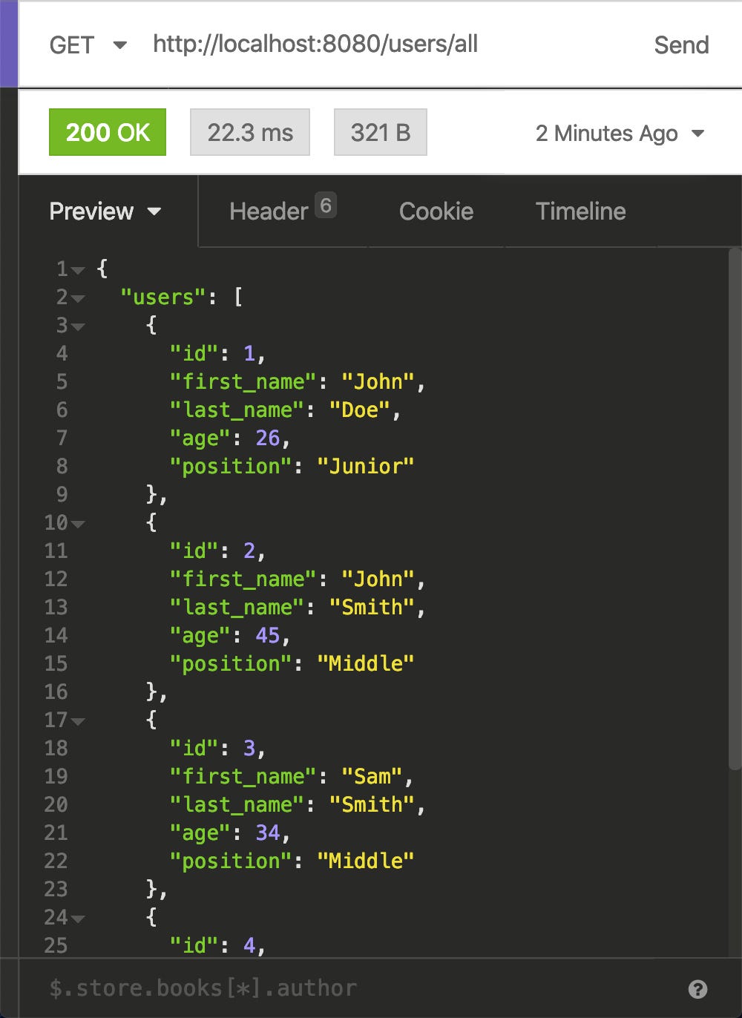Collapse the Sam Smith object at line 17
The height and width of the screenshot is (1018, 742).
coord(79,720)
